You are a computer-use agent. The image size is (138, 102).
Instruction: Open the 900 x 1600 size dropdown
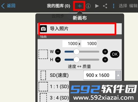click(x=102, y=75)
